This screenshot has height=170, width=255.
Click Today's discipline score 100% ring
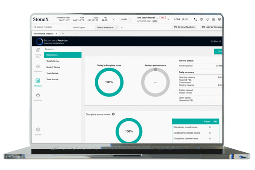pyautogui.click(x=109, y=82)
